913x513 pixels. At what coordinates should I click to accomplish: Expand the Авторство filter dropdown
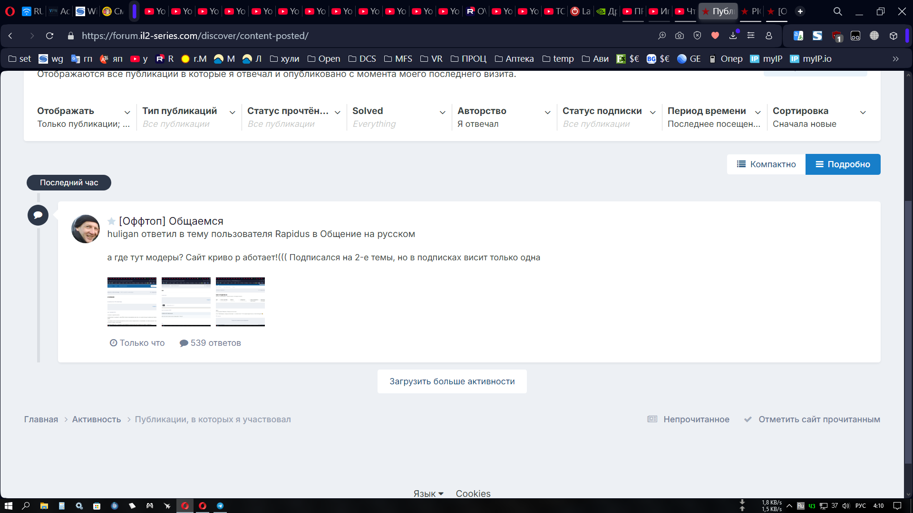(504, 117)
